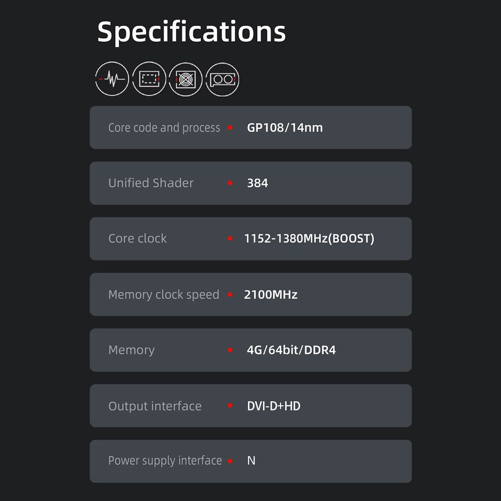The width and height of the screenshot is (501, 501).
Task: Click the Specifications heading
Action: click(x=191, y=31)
